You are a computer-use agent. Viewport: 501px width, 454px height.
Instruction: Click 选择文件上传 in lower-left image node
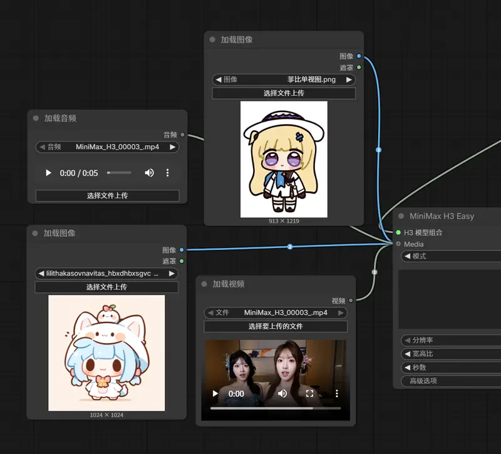106,287
